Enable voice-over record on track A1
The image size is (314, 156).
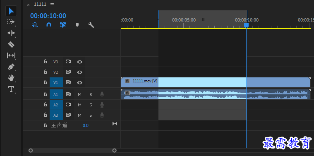pyautogui.click(x=102, y=94)
